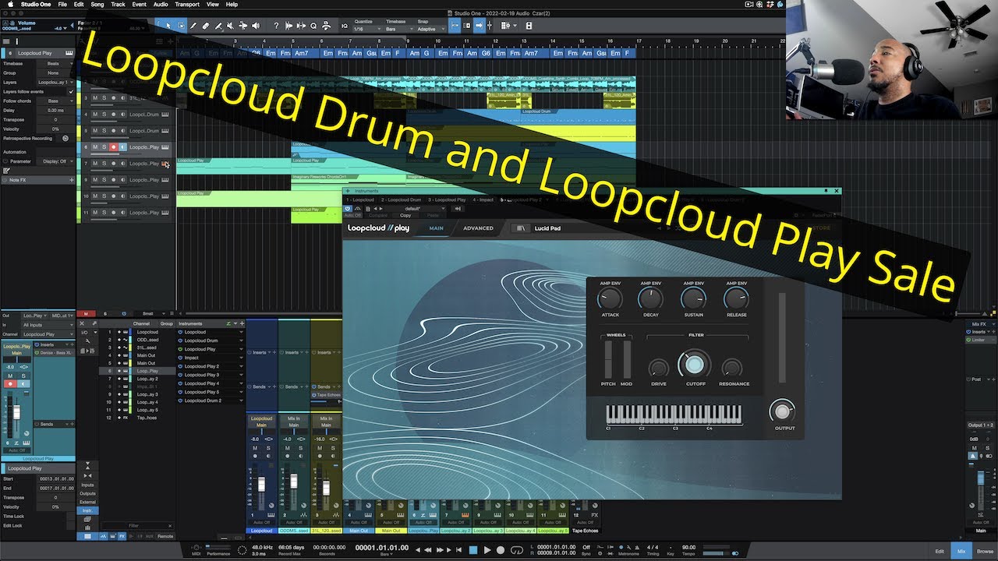The height and width of the screenshot is (561, 998).
Task: Click the OUTPUT knob in Loopcloud Play
Action: pyautogui.click(x=782, y=410)
